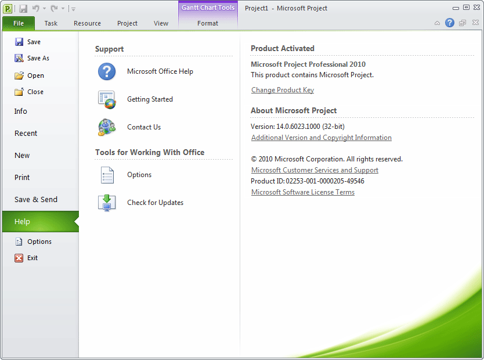This screenshot has height=360, width=484.
Task: Open the Redo history dropdown arrow
Action: 63,9
